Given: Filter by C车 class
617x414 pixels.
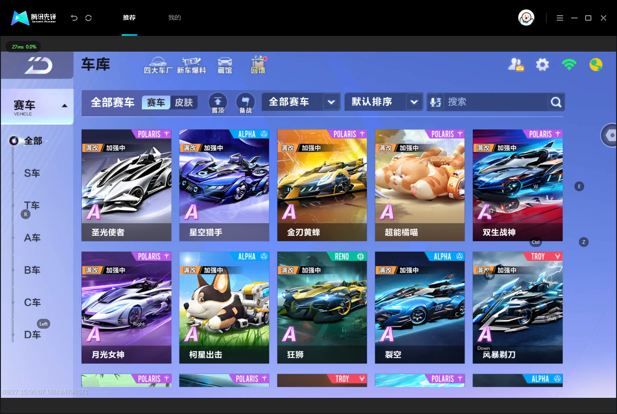Looking at the screenshot, I should click(32, 303).
